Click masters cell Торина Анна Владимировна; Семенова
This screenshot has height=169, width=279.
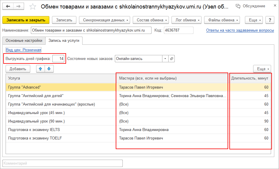pyautogui.click(x=173, y=96)
